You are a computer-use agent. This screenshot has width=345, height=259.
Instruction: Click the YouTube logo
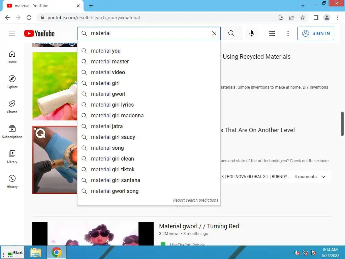point(39,33)
